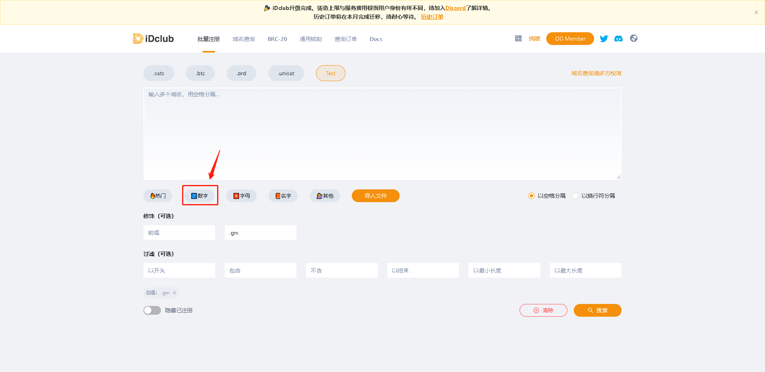765x372 pixels.
Task: Select the .sats domain type
Action: 159,73
